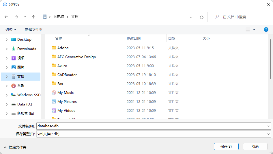Click the up one level arrow
Image resolution: width=273 pixels, height=154 pixels.
(33, 17)
